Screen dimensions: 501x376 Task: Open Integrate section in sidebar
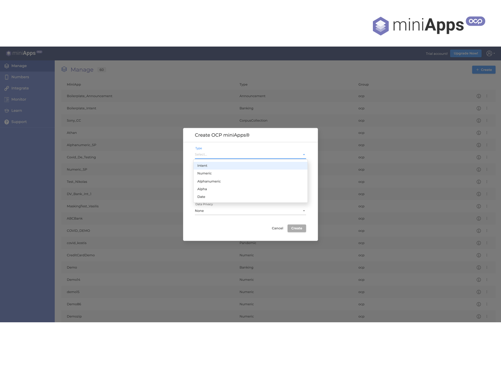[27, 88]
